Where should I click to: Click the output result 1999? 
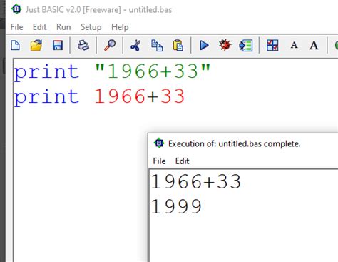(176, 206)
